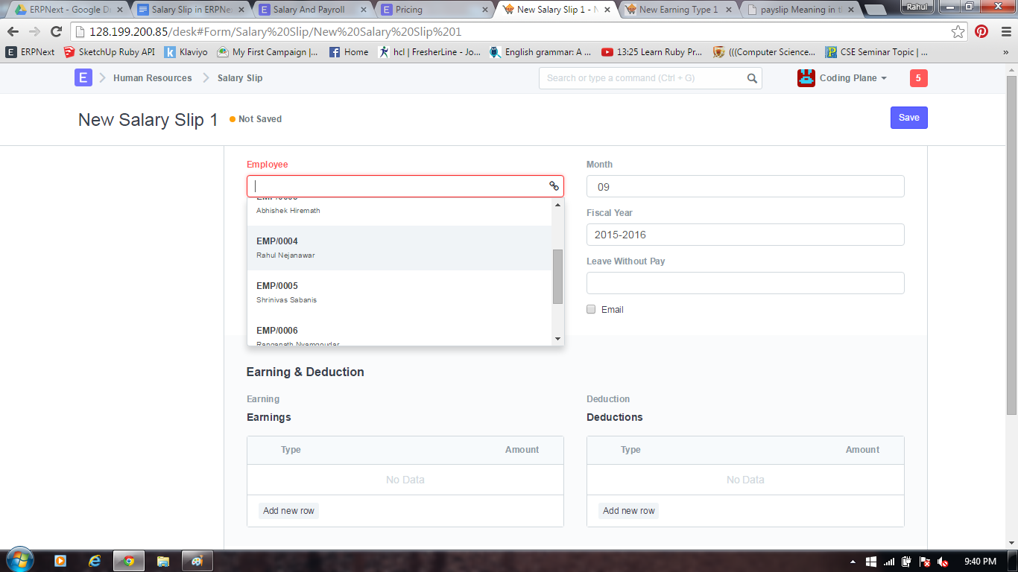Image resolution: width=1018 pixels, height=572 pixels.
Task: Click the search or type a command box
Action: (x=650, y=78)
